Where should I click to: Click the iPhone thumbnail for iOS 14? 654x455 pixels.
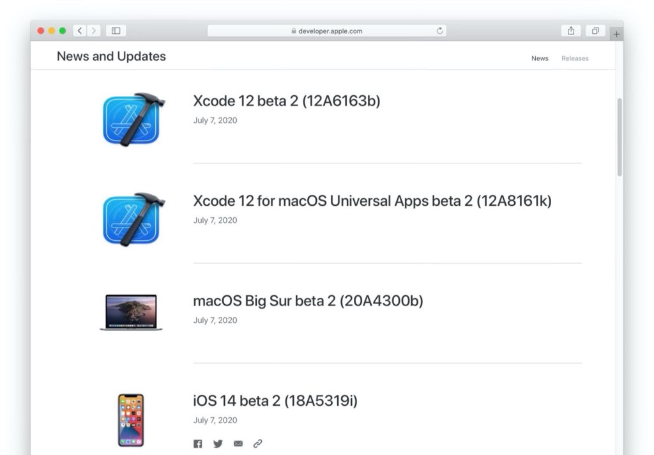click(130, 419)
